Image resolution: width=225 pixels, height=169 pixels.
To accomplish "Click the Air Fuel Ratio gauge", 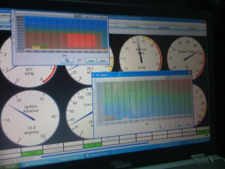I will [141, 54].
